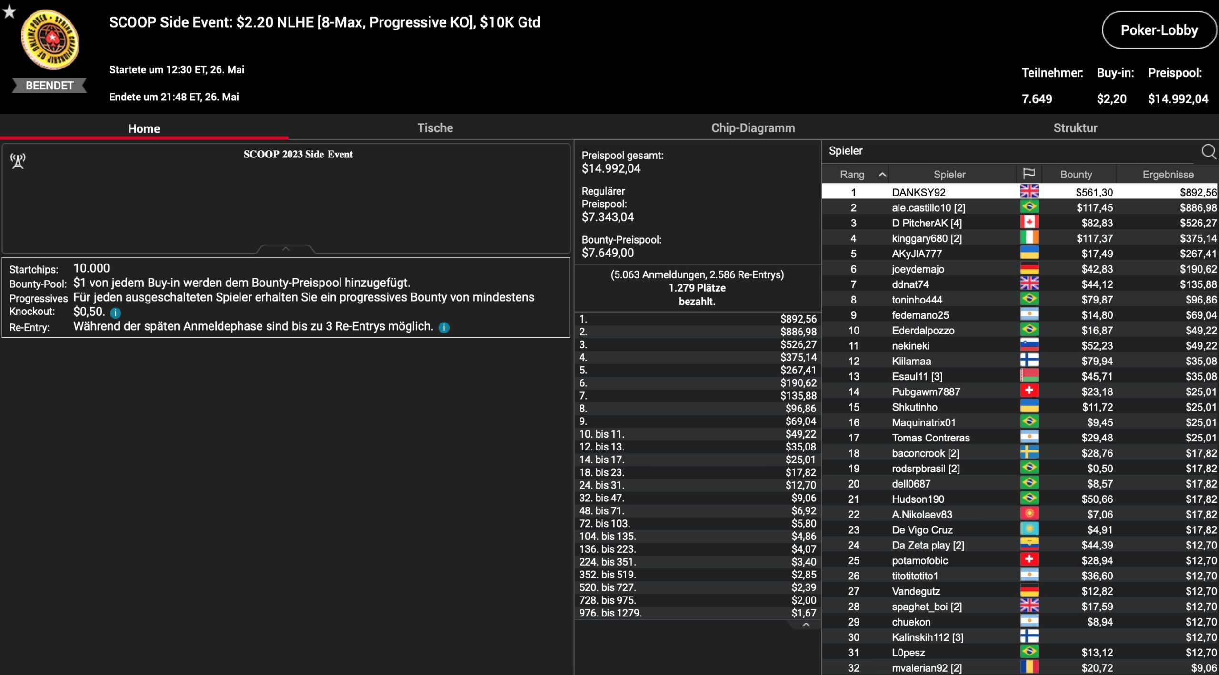Click DANKSY92's United Kingdom flag
Viewport: 1219px width, 675px height.
tap(1029, 191)
